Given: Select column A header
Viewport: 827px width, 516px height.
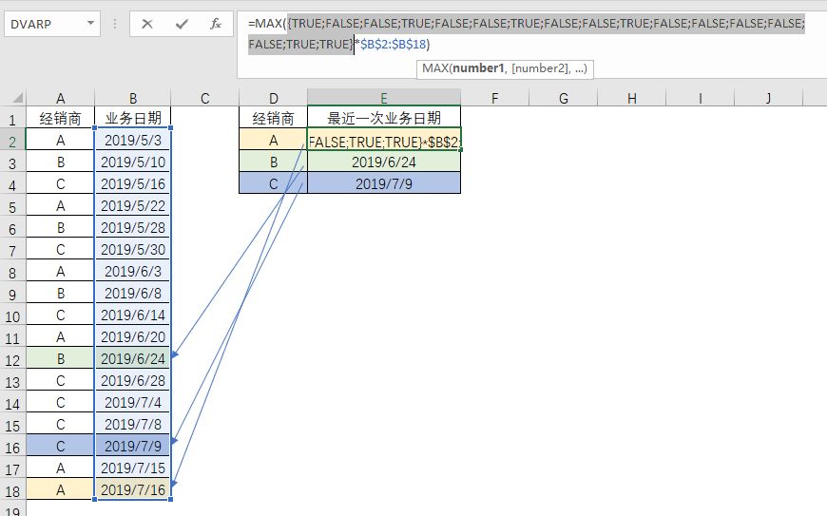Looking at the screenshot, I should [60, 98].
